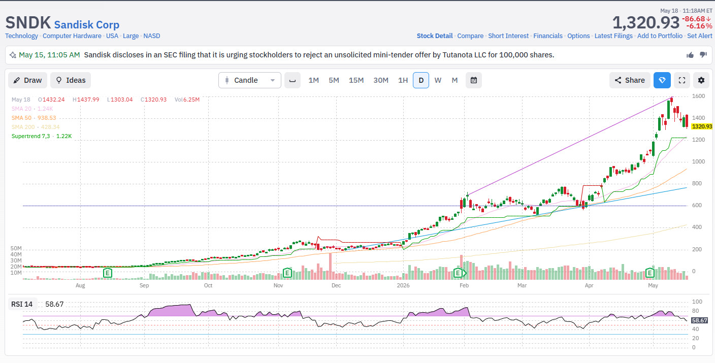Open chart settings gear icon
Screen dimensions: 715x363
(x=701, y=80)
